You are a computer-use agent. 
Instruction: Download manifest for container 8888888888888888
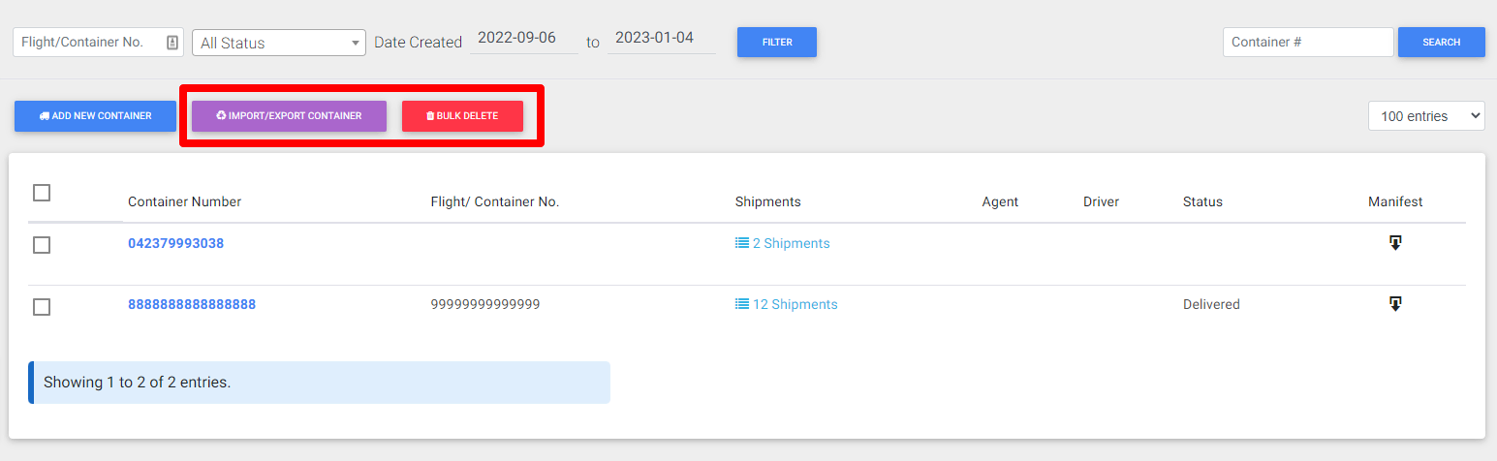pyautogui.click(x=1395, y=304)
